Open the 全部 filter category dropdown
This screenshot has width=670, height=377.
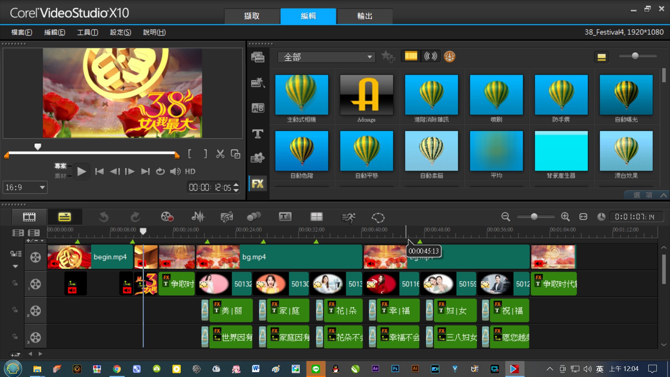326,57
